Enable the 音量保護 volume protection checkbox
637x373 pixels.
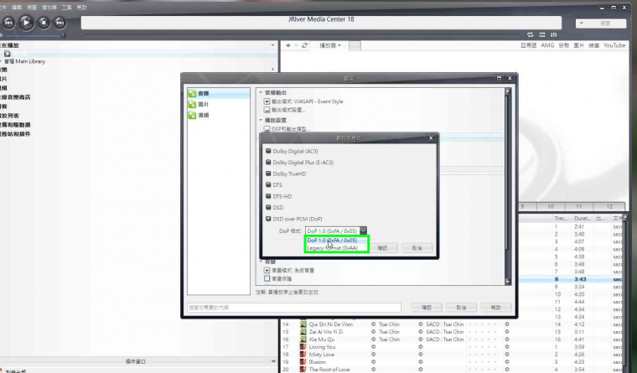point(267,279)
